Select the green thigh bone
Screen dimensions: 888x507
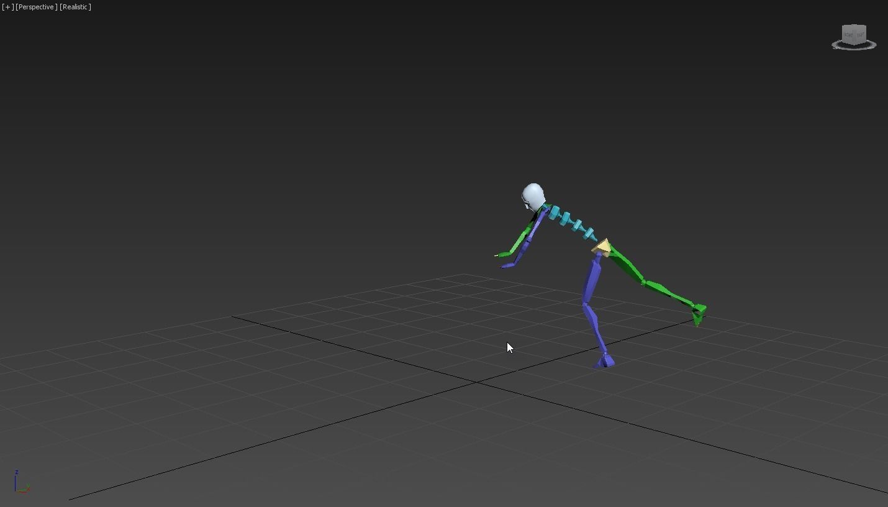626,265
